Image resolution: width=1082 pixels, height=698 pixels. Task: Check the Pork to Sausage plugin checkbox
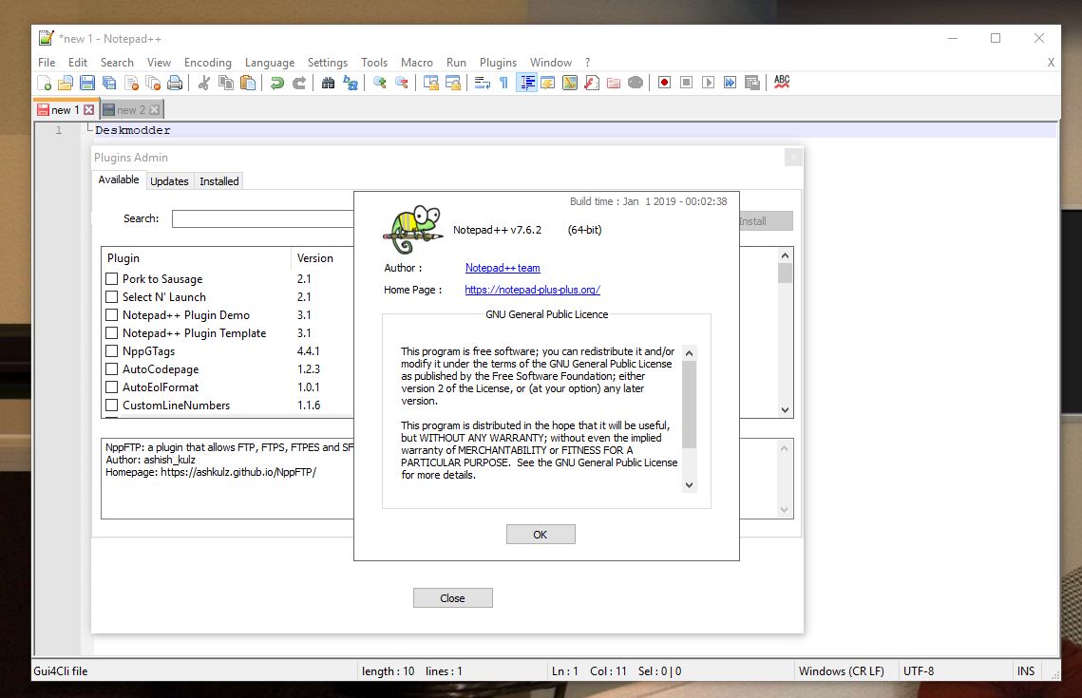[x=112, y=278]
